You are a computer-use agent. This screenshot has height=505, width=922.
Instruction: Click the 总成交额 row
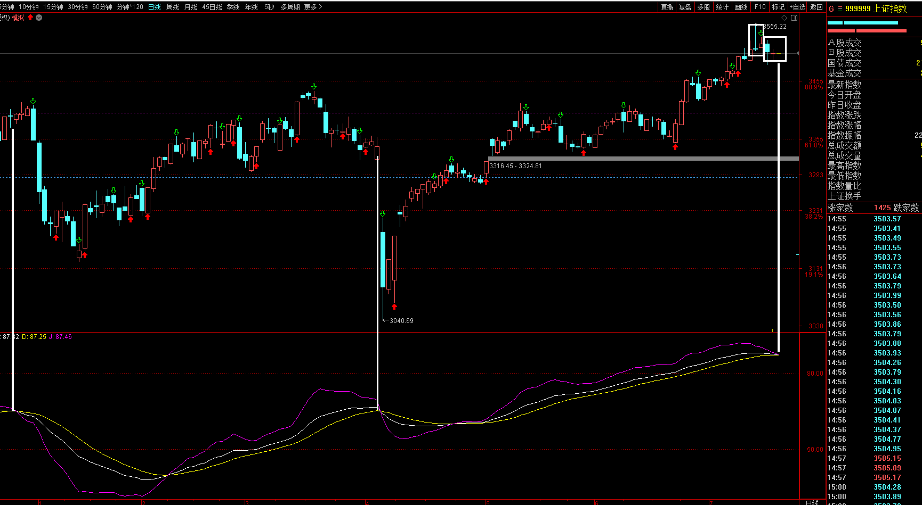[x=874, y=145]
